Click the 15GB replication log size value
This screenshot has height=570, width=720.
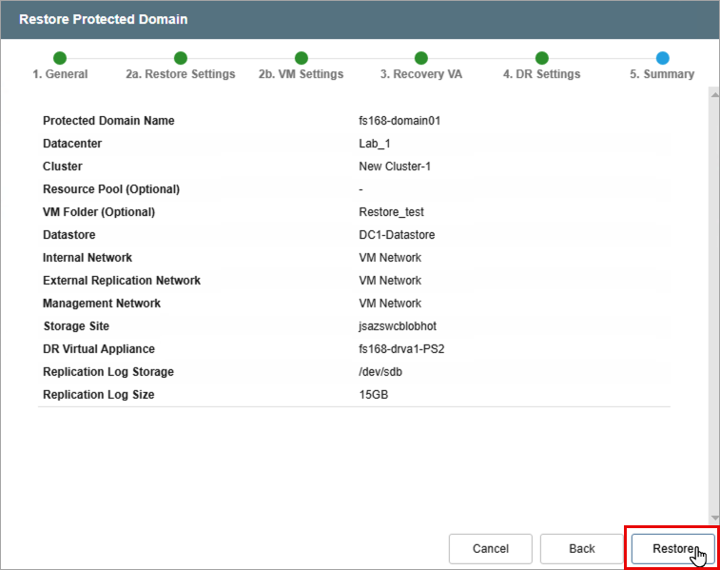[374, 395]
